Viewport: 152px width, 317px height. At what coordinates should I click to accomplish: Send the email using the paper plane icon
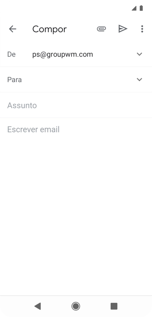[123, 29]
